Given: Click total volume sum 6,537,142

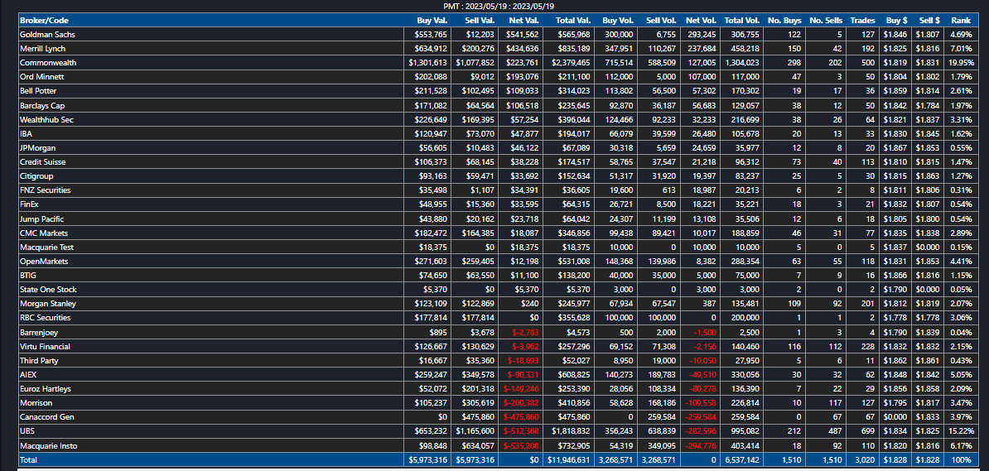Looking at the screenshot, I should [742, 460].
